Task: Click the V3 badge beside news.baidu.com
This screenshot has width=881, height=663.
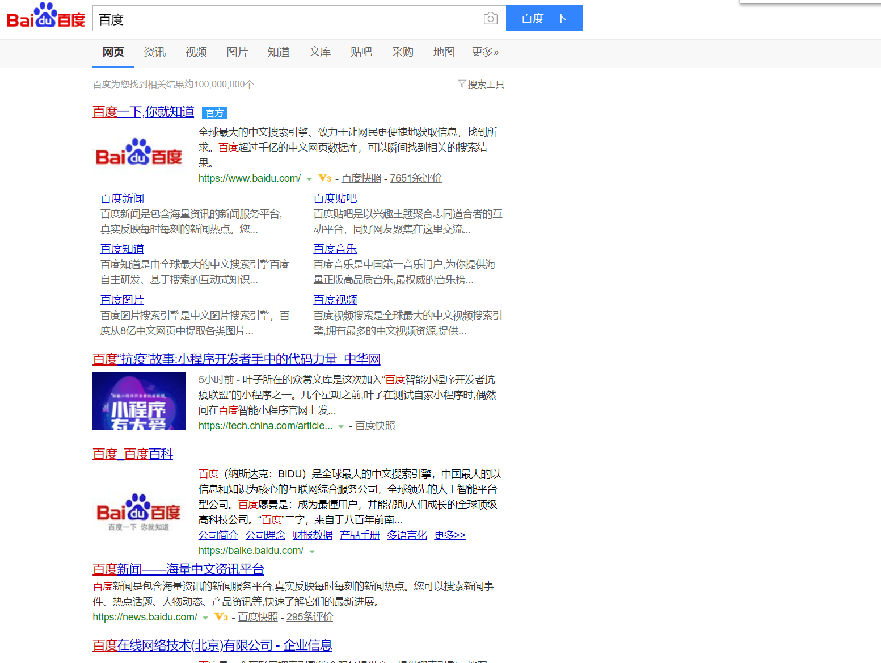Action: (221, 617)
